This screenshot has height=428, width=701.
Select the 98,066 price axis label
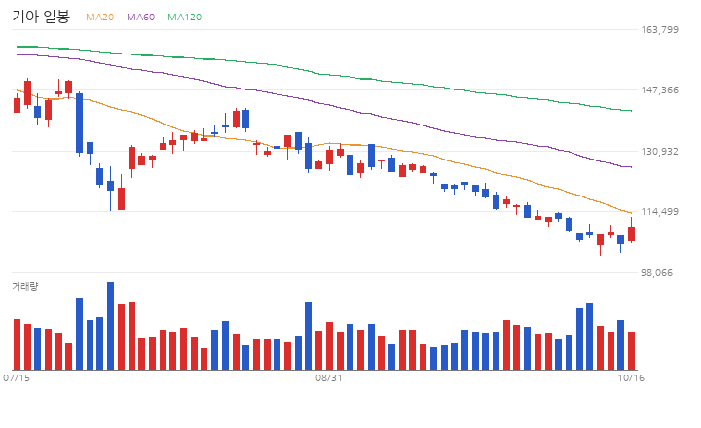coord(656,273)
